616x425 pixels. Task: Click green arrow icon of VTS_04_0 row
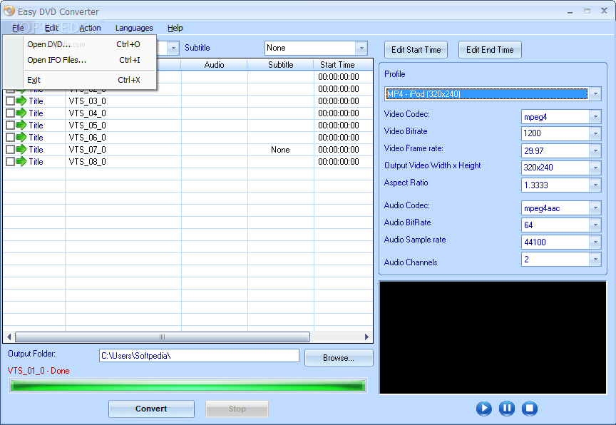(x=21, y=113)
